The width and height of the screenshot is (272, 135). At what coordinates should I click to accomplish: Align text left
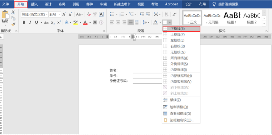tap(112, 22)
